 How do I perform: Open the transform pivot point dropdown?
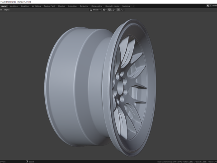104,10
